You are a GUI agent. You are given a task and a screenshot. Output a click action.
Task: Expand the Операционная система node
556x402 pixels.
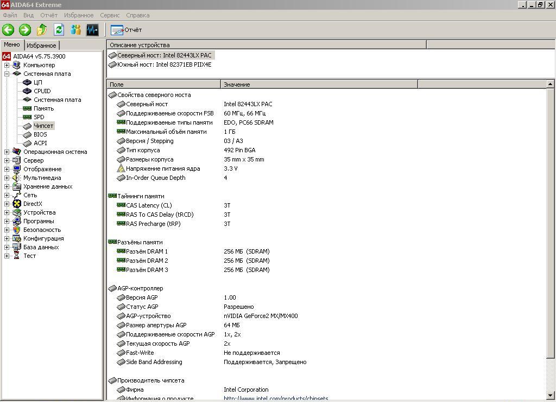7,152
